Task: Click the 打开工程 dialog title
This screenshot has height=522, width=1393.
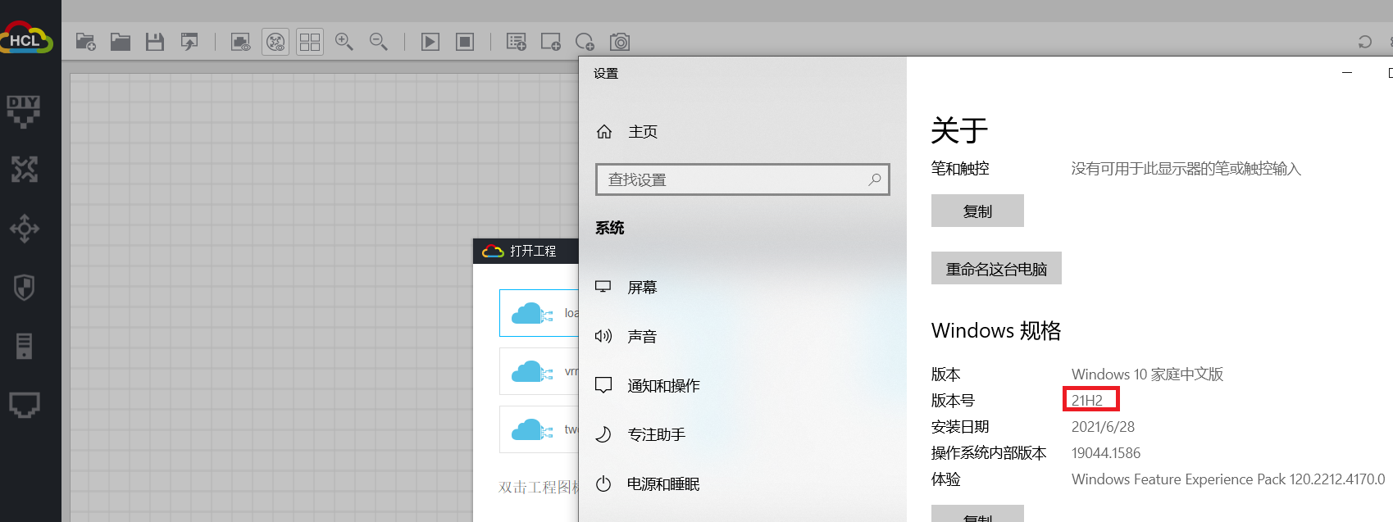Action: coord(533,251)
